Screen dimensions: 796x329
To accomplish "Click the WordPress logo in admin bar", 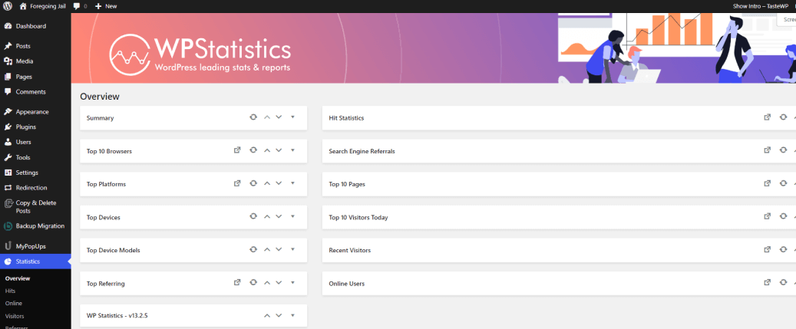I will pos(8,6).
